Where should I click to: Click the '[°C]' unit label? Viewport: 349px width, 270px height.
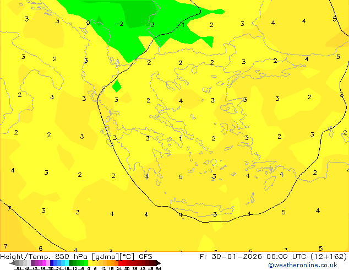pyautogui.click(x=127, y=257)
